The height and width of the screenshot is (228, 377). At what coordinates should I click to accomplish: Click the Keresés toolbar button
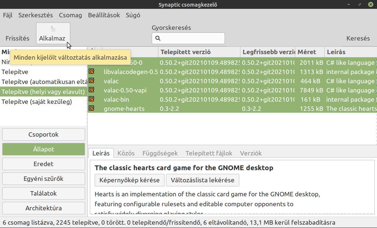pos(358,38)
